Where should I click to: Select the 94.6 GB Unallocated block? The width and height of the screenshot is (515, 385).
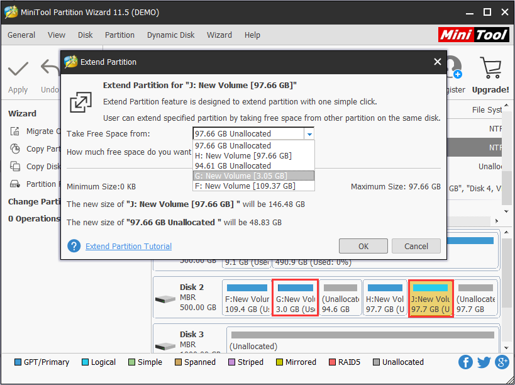point(340,298)
